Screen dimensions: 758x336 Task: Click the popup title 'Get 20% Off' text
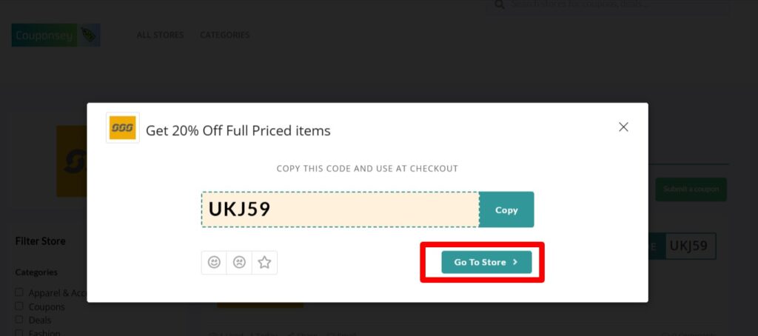click(238, 131)
